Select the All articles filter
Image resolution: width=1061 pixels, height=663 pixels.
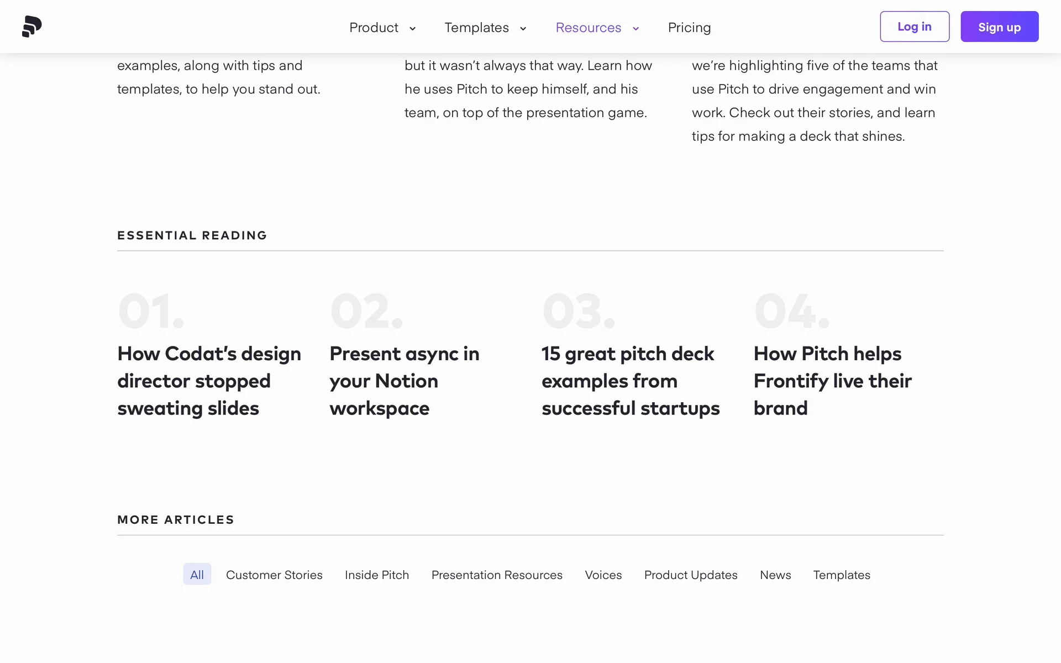(x=197, y=575)
